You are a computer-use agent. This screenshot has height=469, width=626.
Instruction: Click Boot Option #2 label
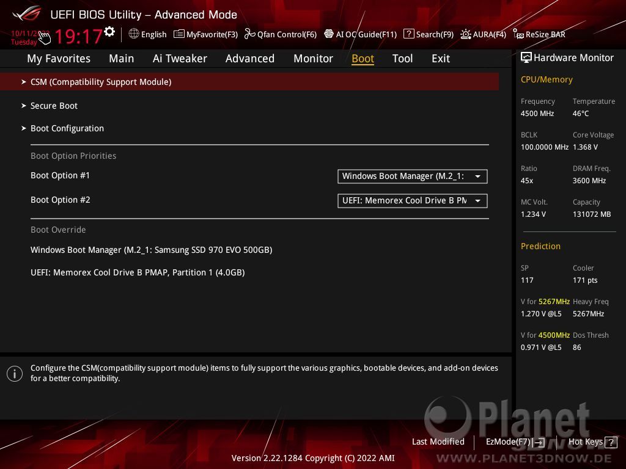point(61,200)
